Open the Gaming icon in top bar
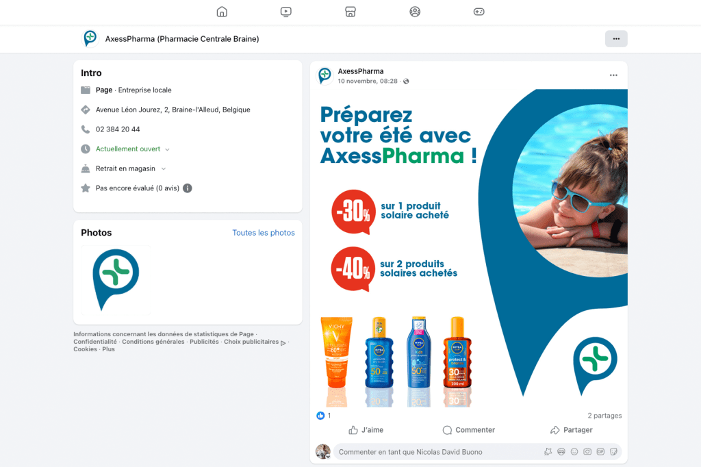 click(479, 12)
